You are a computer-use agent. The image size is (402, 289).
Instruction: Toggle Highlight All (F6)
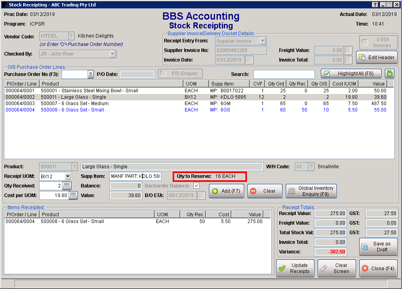coord(351,74)
